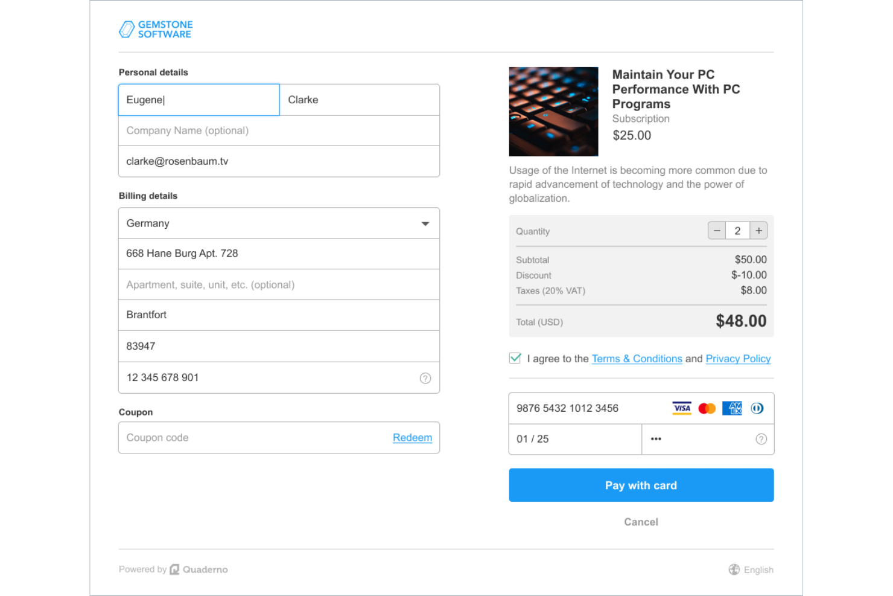The width and height of the screenshot is (893, 596).
Task: Click the Redeem coupon link
Action: point(412,438)
